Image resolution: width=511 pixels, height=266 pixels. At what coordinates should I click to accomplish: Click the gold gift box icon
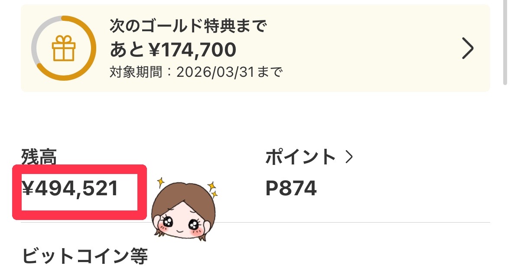[x=64, y=48]
